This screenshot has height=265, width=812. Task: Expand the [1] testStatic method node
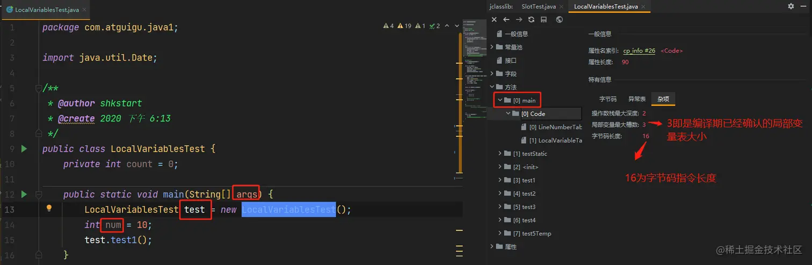coord(500,154)
